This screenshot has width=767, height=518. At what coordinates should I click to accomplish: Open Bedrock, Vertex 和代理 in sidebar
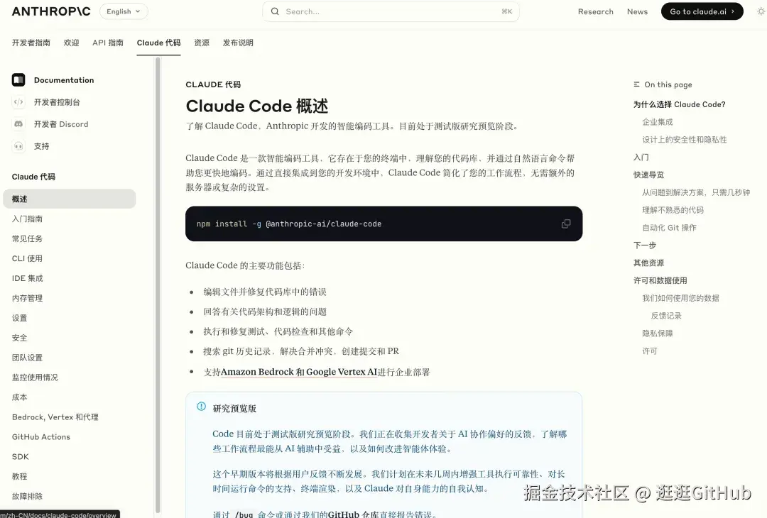pos(55,417)
